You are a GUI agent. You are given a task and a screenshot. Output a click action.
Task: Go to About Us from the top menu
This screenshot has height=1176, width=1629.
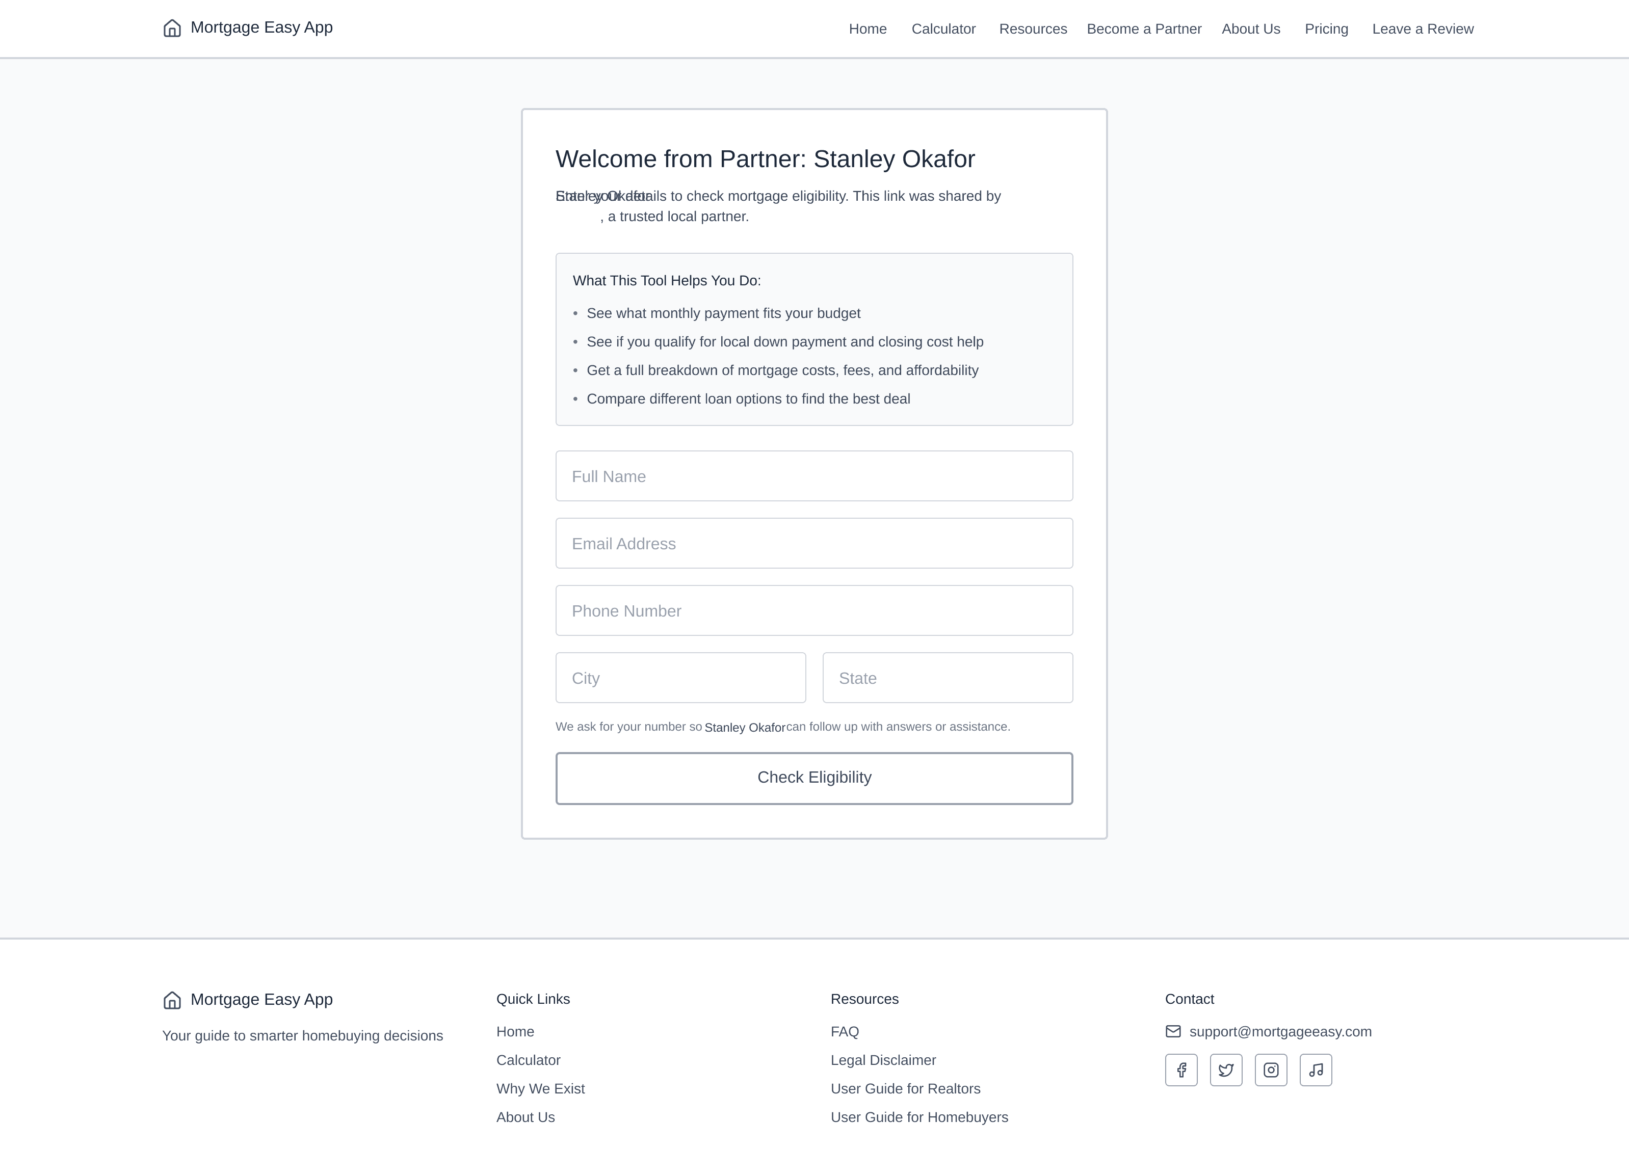pos(1250,29)
